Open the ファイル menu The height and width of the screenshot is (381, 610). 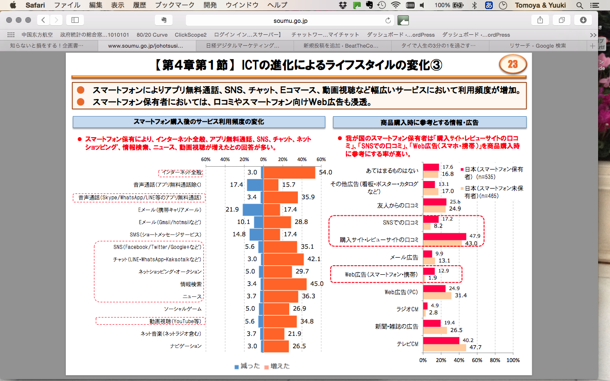pyautogui.click(x=67, y=5)
